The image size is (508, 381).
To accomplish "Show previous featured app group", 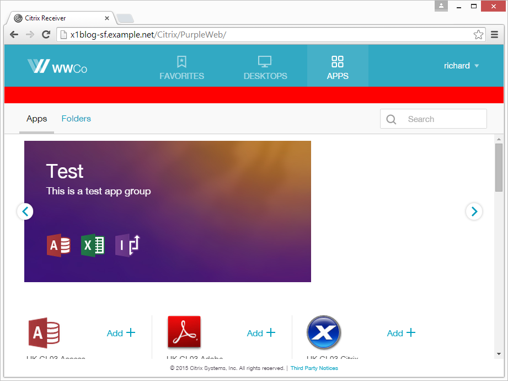I will [25, 211].
